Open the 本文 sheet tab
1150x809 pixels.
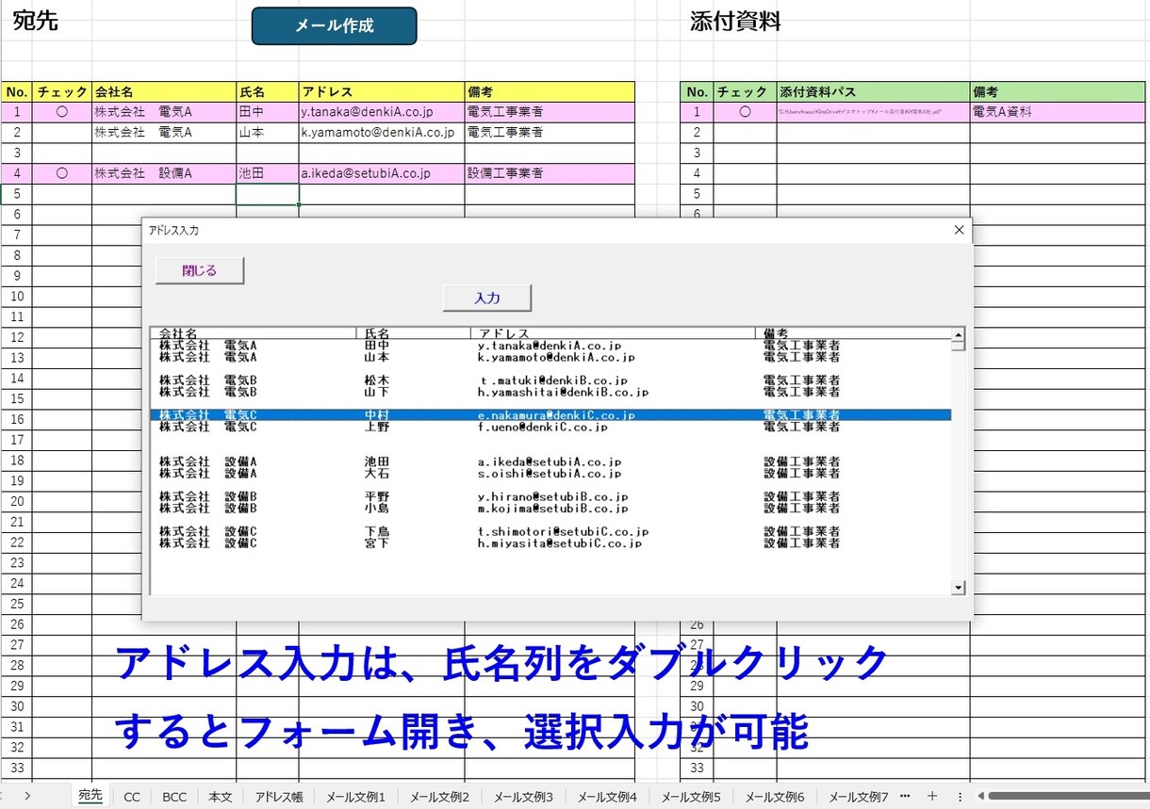click(x=221, y=797)
